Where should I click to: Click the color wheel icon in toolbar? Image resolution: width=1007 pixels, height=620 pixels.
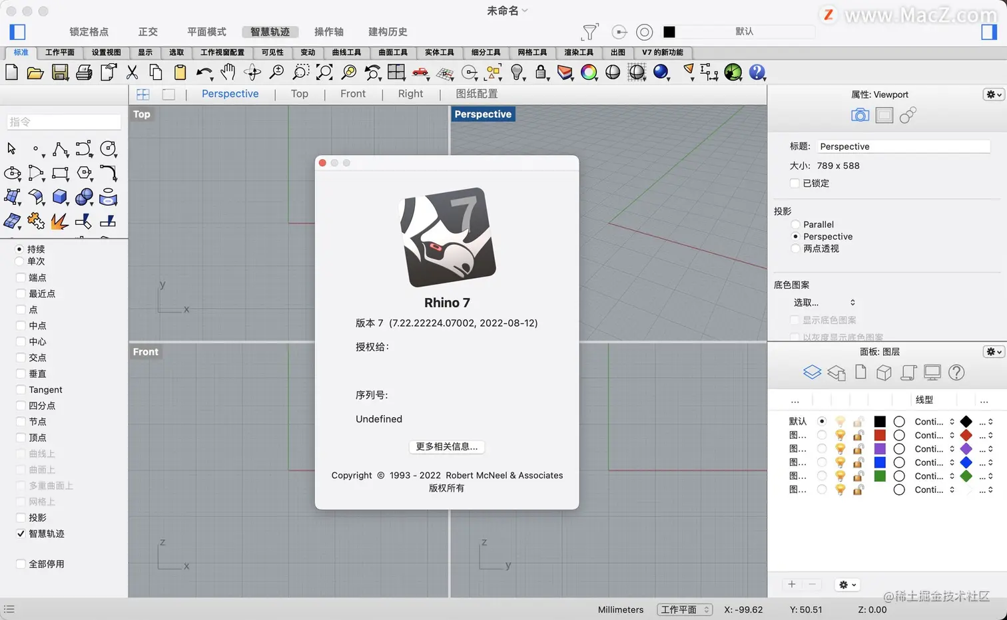589,73
